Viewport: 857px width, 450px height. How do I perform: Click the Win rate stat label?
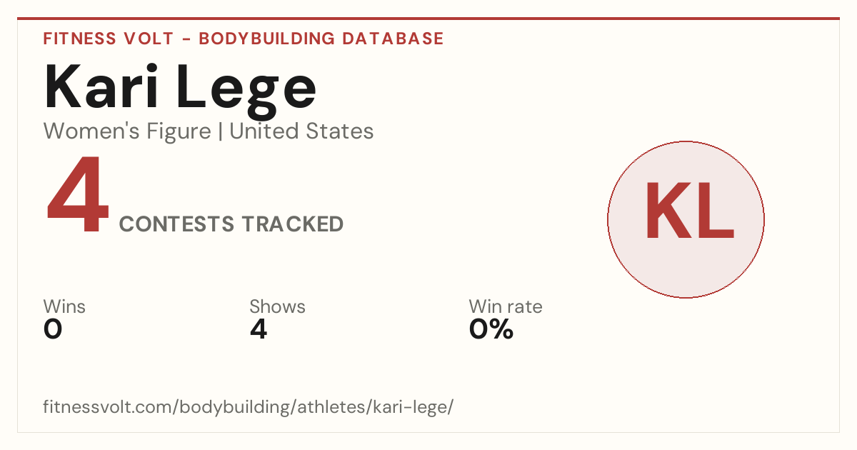[506, 306]
